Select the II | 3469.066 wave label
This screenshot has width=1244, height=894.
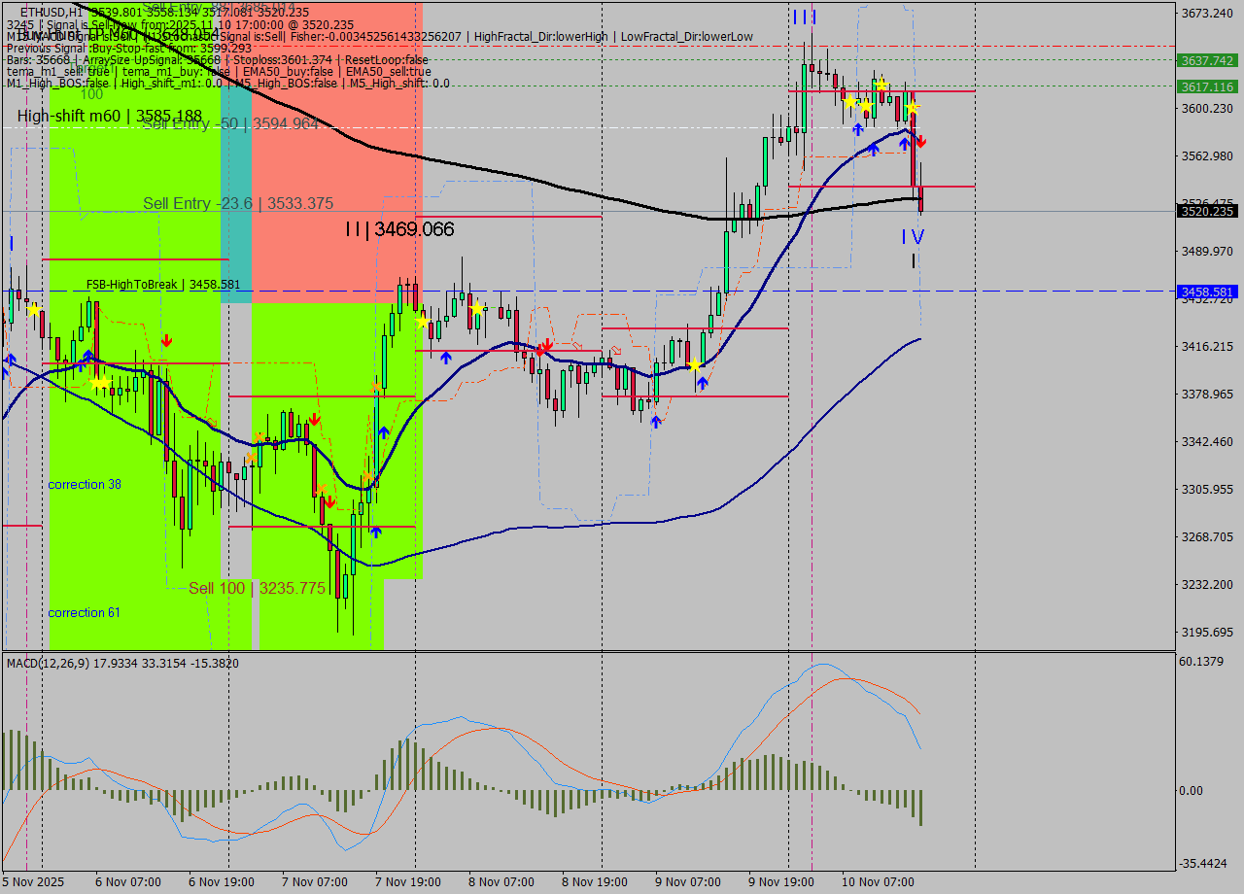[x=399, y=230]
